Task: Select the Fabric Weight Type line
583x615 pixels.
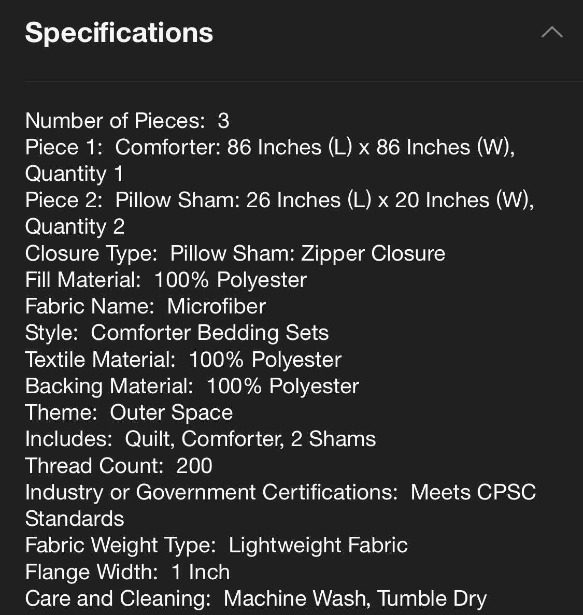Action: pyautogui.click(x=217, y=546)
